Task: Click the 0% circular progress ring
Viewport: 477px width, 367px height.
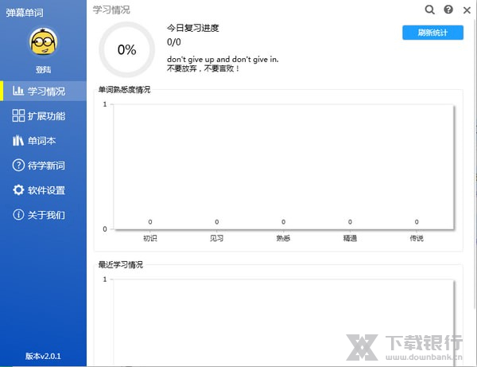Action: [126, 49]
